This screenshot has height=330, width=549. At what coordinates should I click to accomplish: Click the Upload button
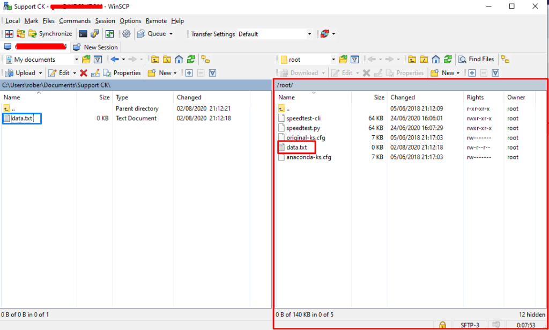click(x=20, y=73)
